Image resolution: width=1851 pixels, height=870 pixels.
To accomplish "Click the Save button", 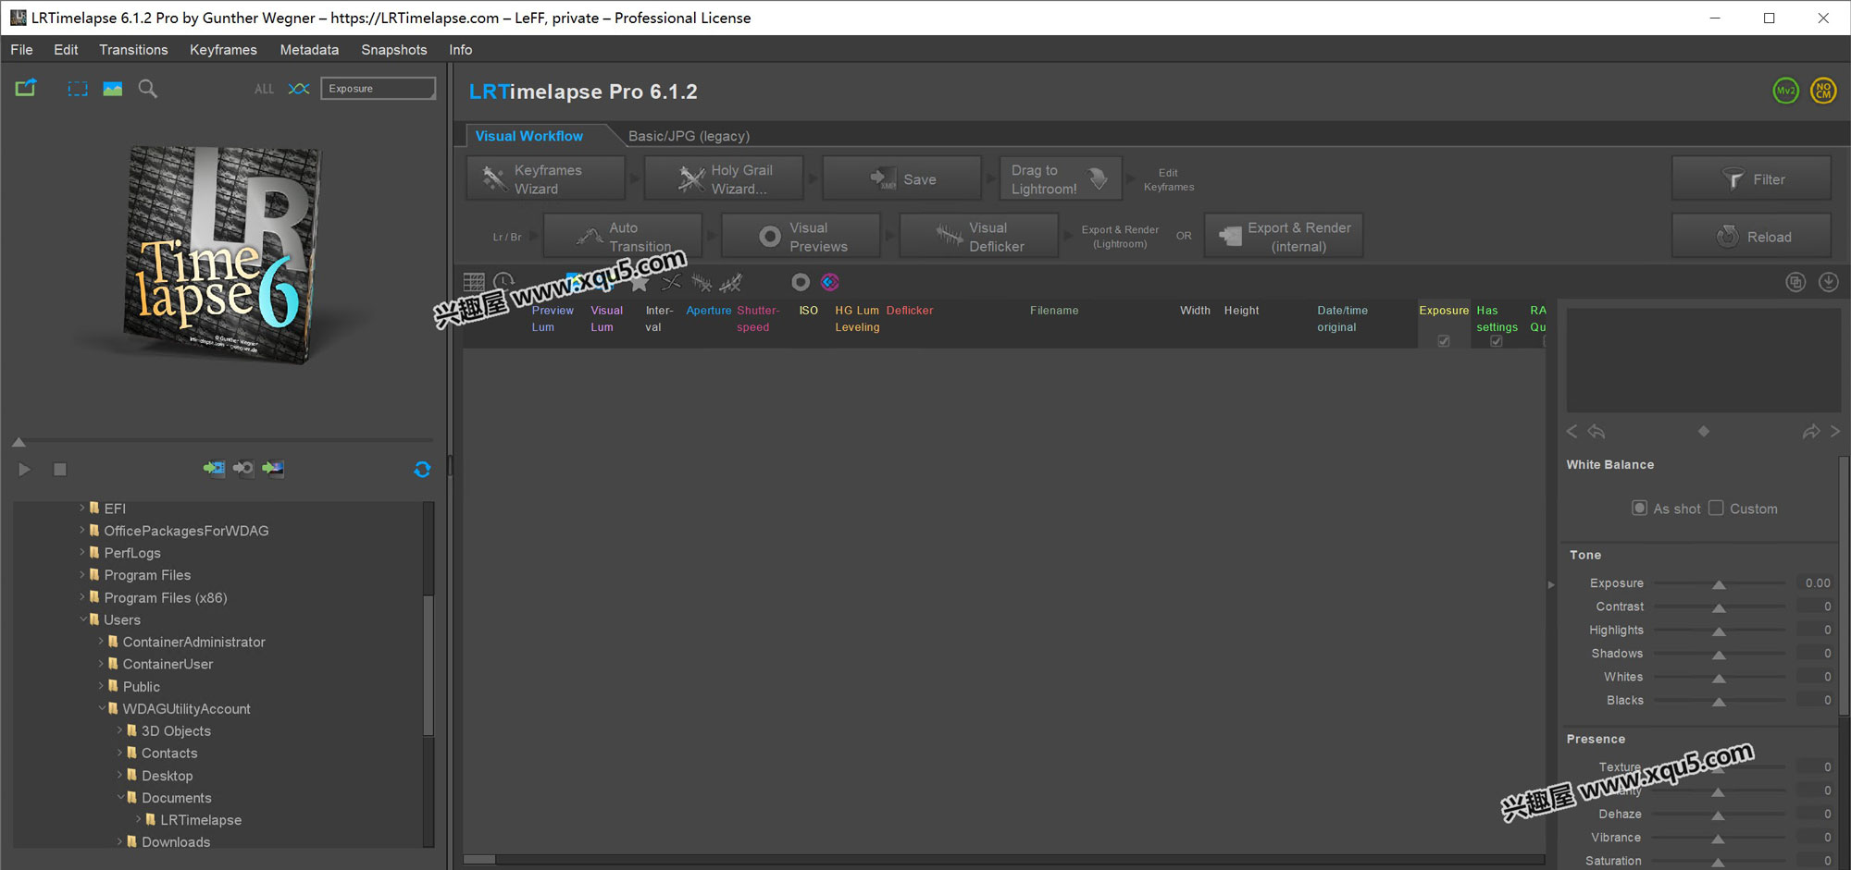I will tap(901, 178).
